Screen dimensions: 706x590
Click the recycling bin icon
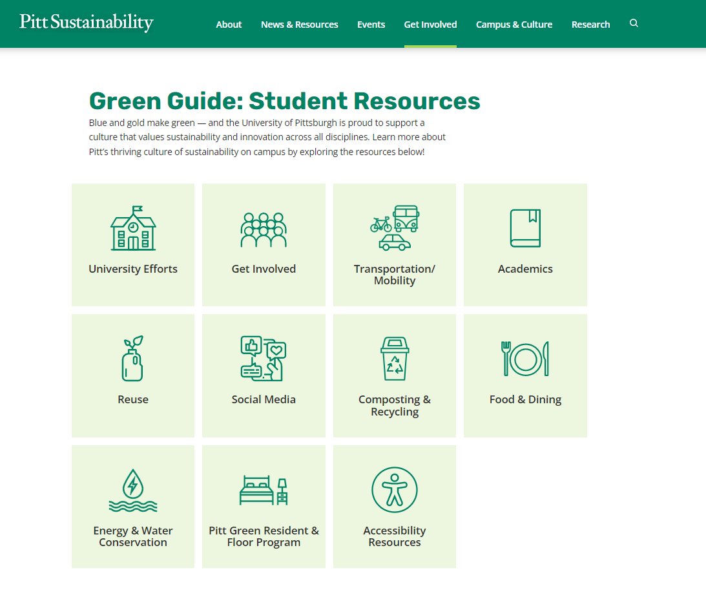(x=395, y=359)
